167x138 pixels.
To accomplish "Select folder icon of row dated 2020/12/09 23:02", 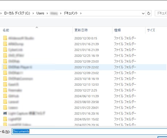I will tap(5, 73).
